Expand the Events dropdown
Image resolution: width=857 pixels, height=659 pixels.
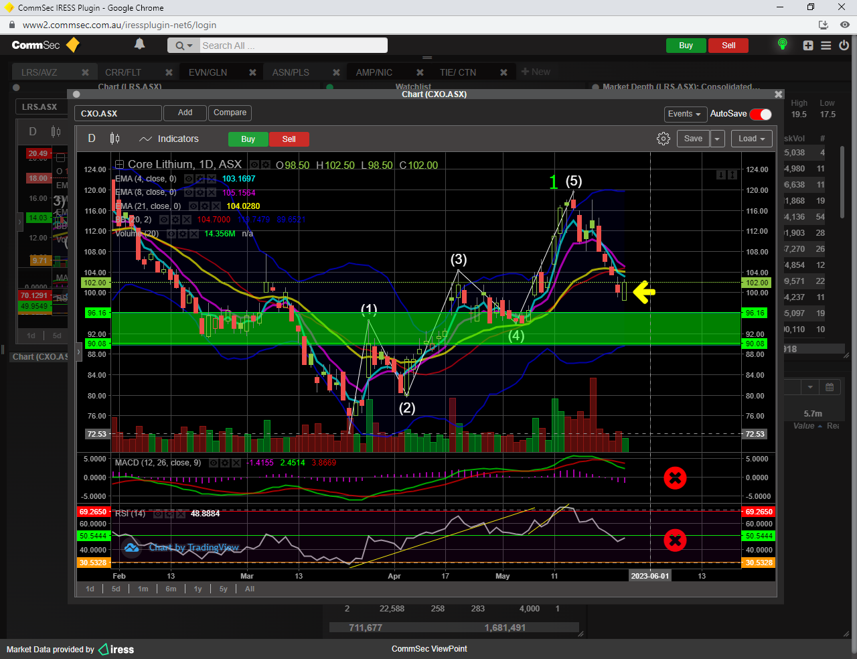coord(684,114)
